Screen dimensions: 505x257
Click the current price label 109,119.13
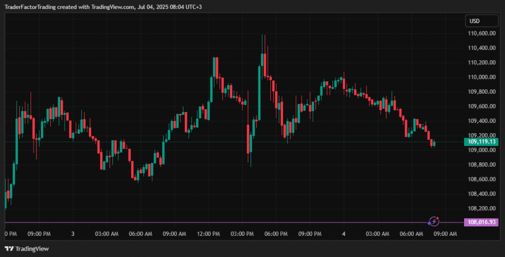coord(481,142)
